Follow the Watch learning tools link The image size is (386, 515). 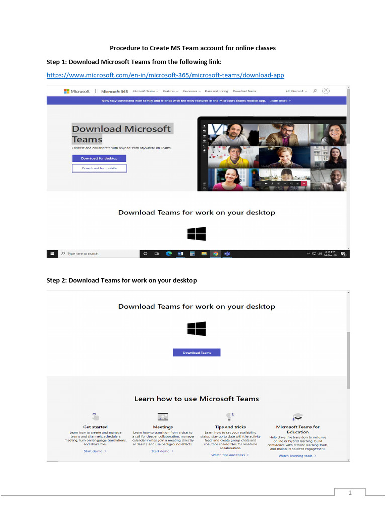coord(298,456)
